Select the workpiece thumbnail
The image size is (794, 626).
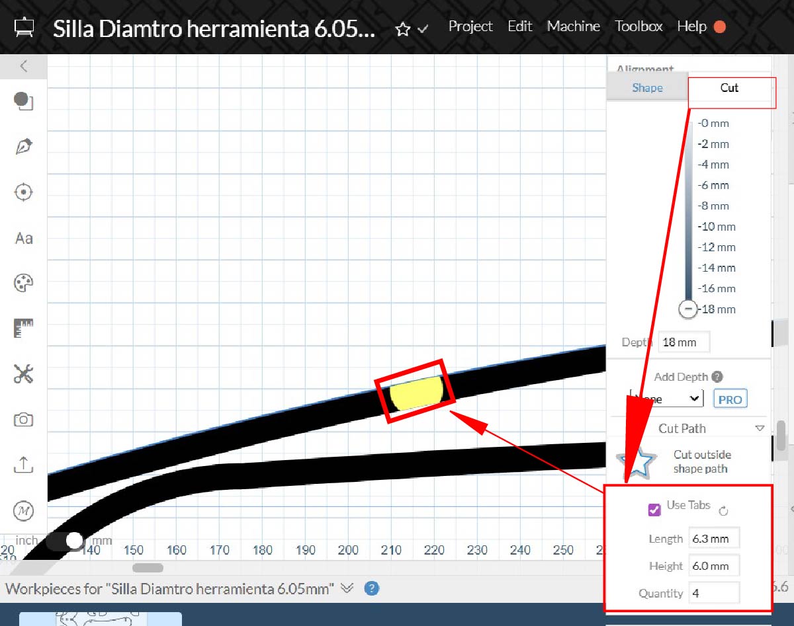(101, 619)
